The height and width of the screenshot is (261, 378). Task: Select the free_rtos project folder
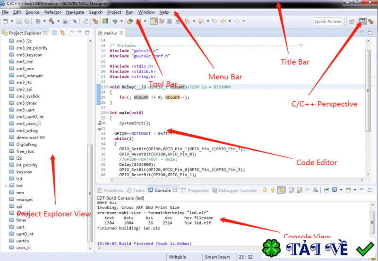pos(22,151)
